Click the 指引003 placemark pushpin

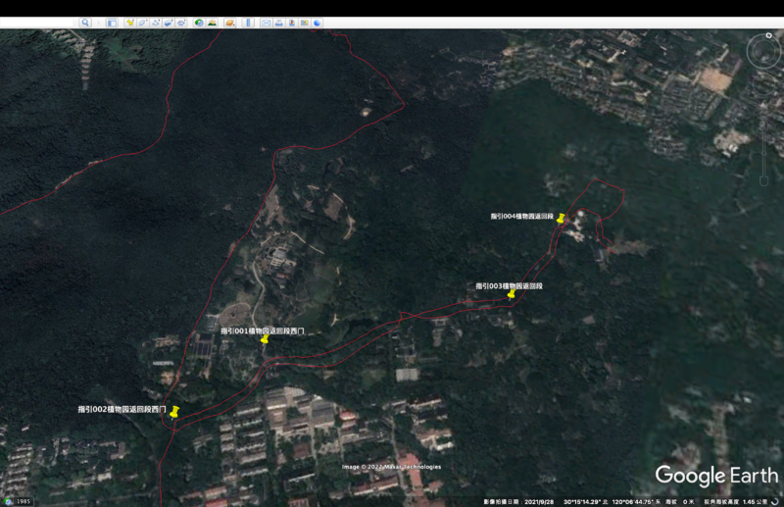coord(511,294)
